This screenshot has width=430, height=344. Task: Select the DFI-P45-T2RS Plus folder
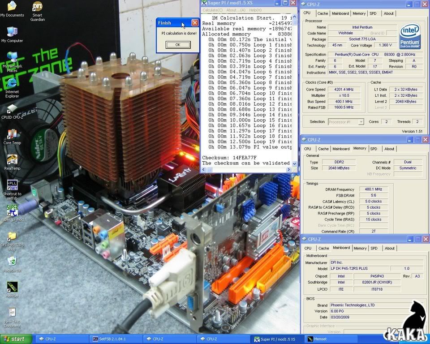[x=12, y=241]
